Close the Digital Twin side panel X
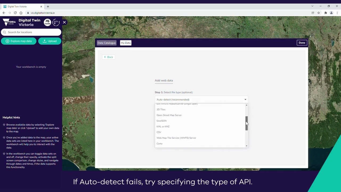341x192 pixels. tap(64, 22)
